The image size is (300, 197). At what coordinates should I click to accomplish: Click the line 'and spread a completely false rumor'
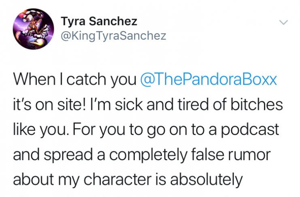click(x=142, y=155)
